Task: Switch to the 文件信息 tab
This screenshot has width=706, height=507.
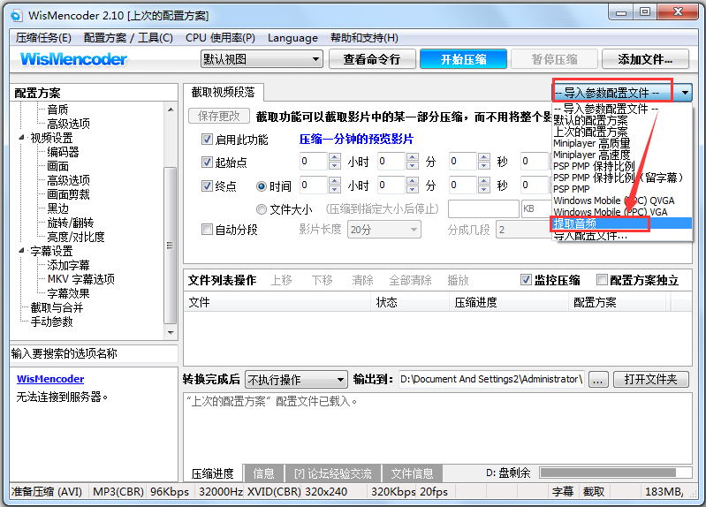Action: (x=412, y=473)
